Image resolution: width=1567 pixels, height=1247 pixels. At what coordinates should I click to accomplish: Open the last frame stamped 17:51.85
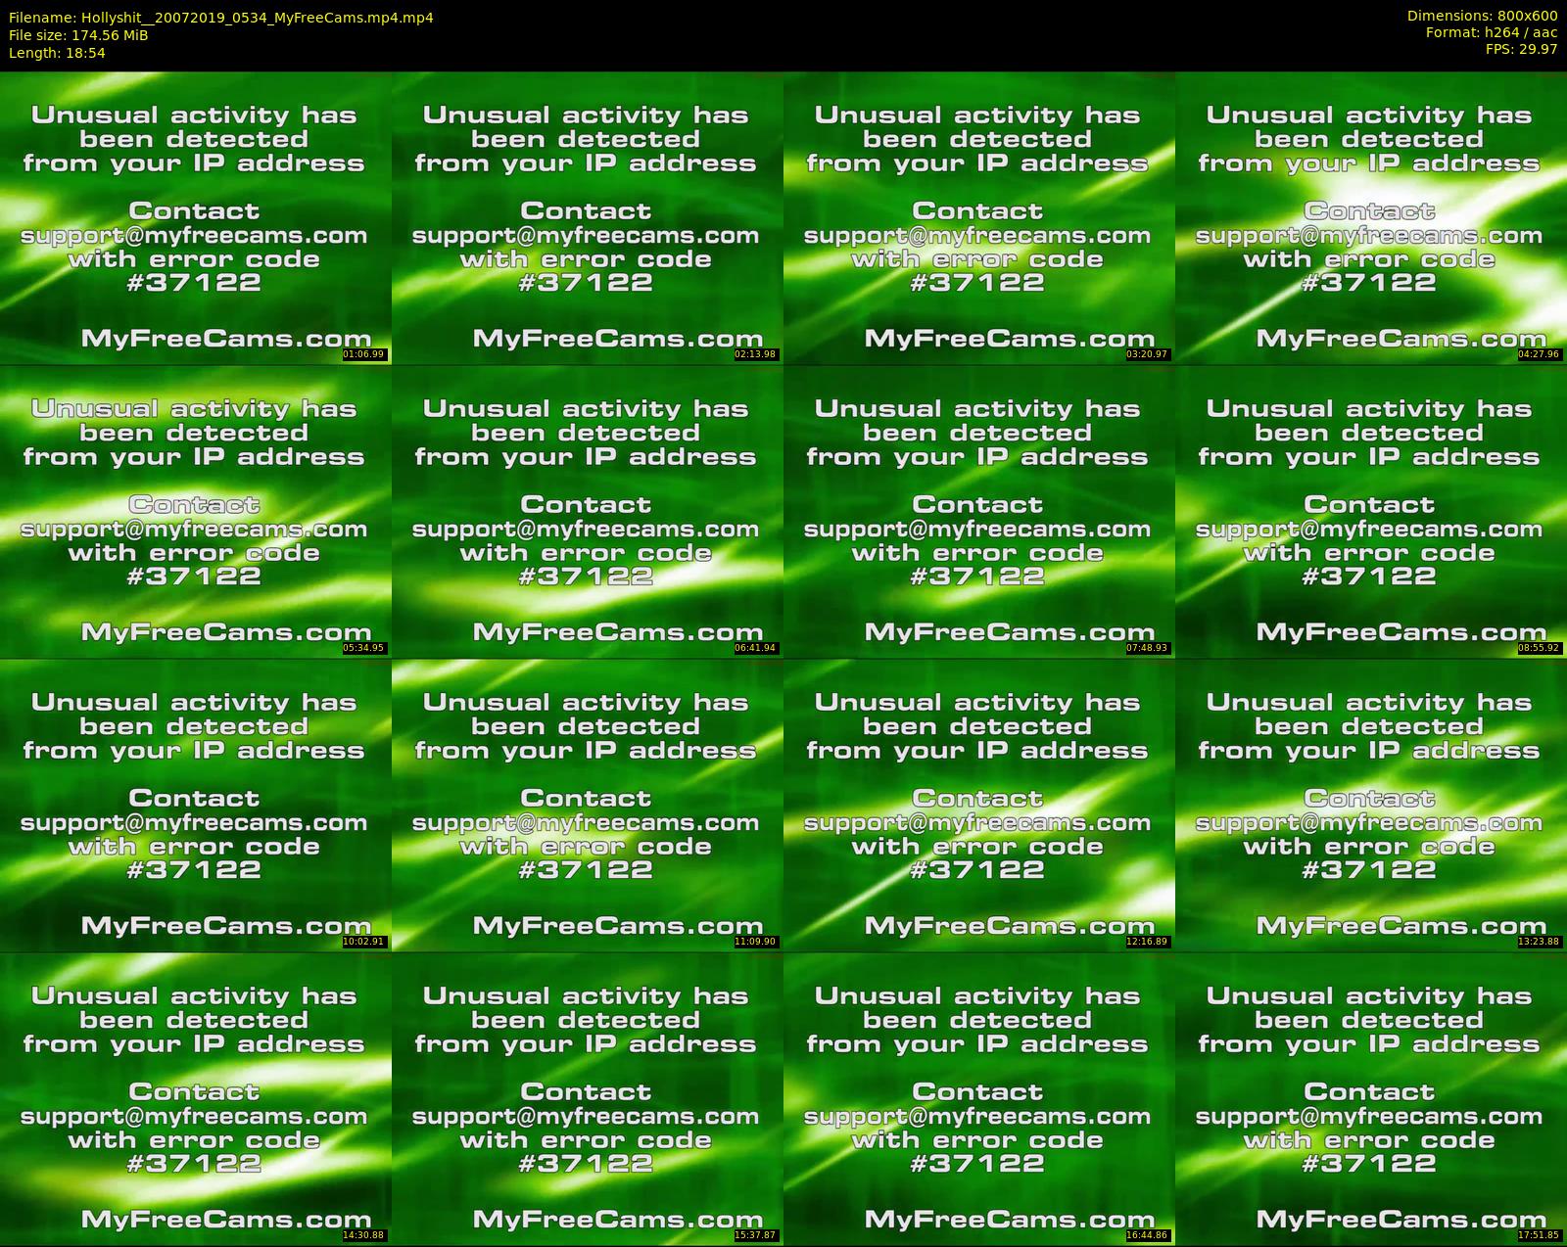(x=1371, y=1098)
